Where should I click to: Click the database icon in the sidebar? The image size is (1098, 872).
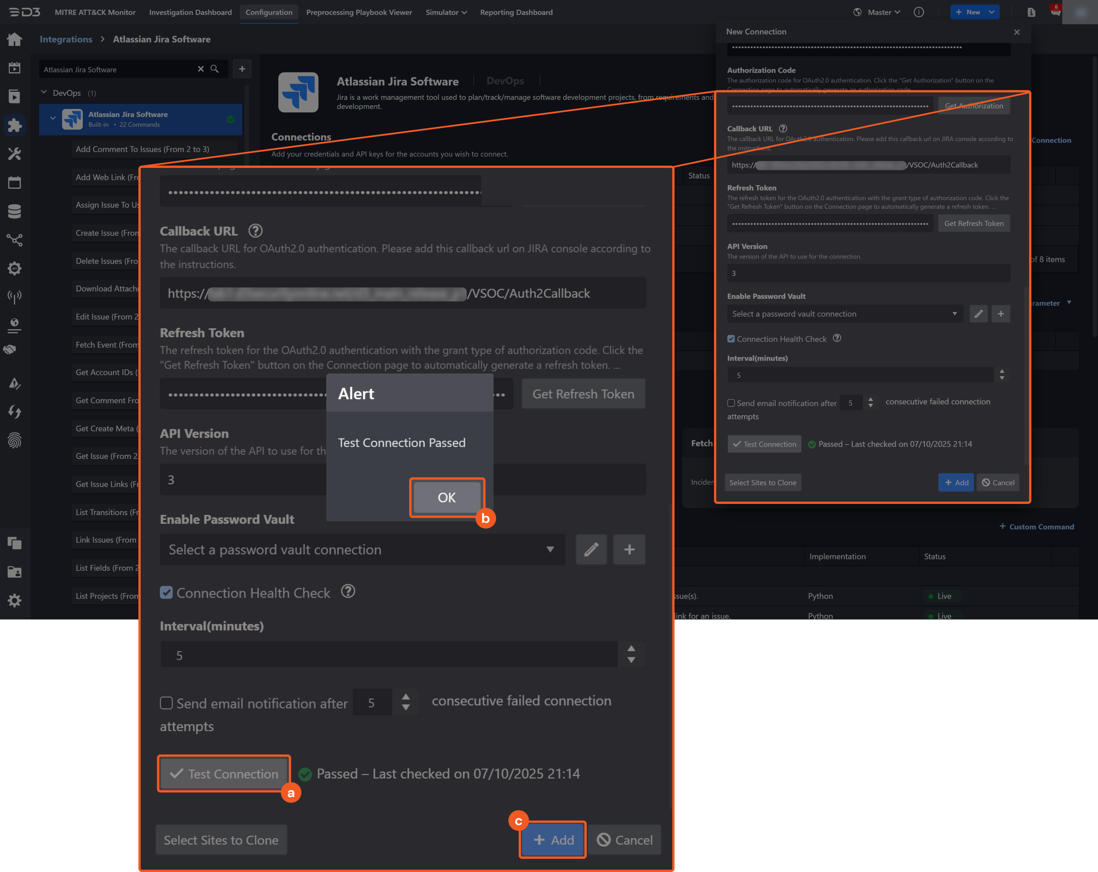coord(14,211)
